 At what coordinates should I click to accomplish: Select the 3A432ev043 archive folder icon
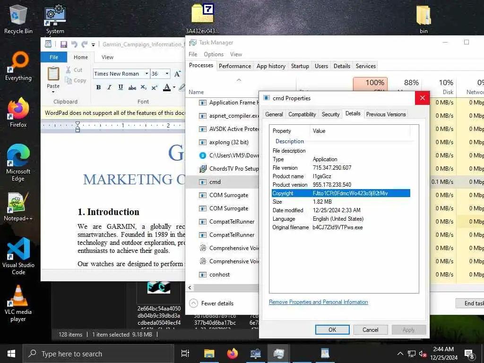tap(202, 18)
